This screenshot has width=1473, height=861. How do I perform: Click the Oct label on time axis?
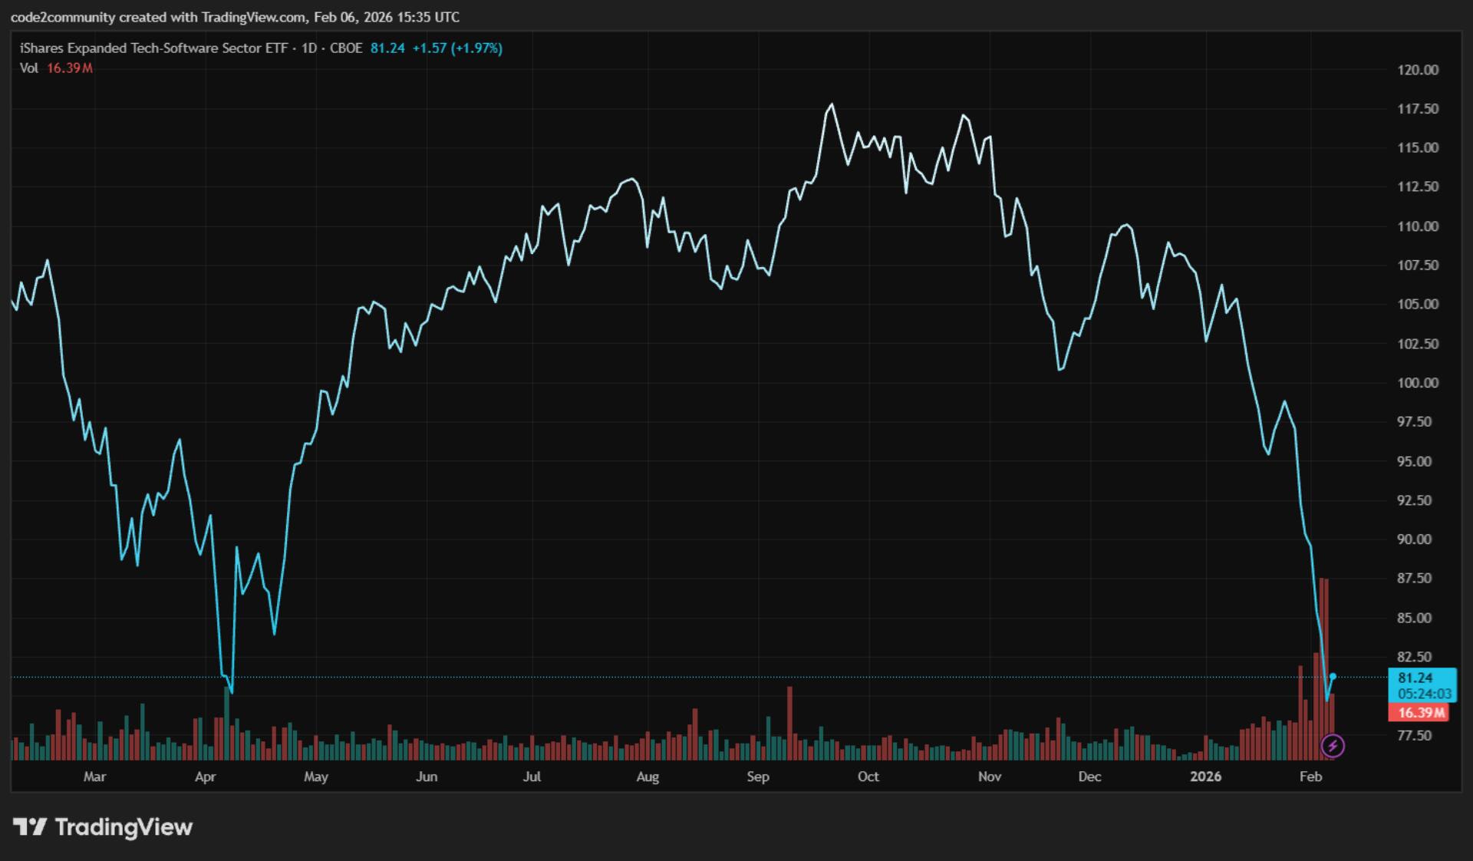coord(868,777)
